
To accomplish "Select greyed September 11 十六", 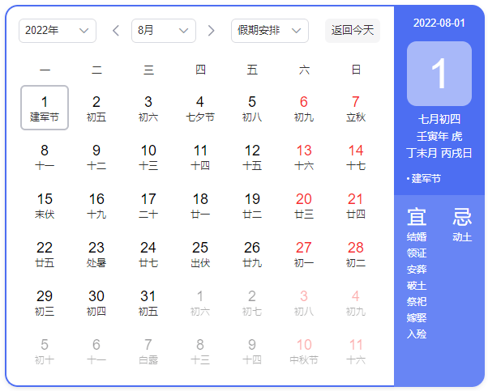I will (356, 351).
